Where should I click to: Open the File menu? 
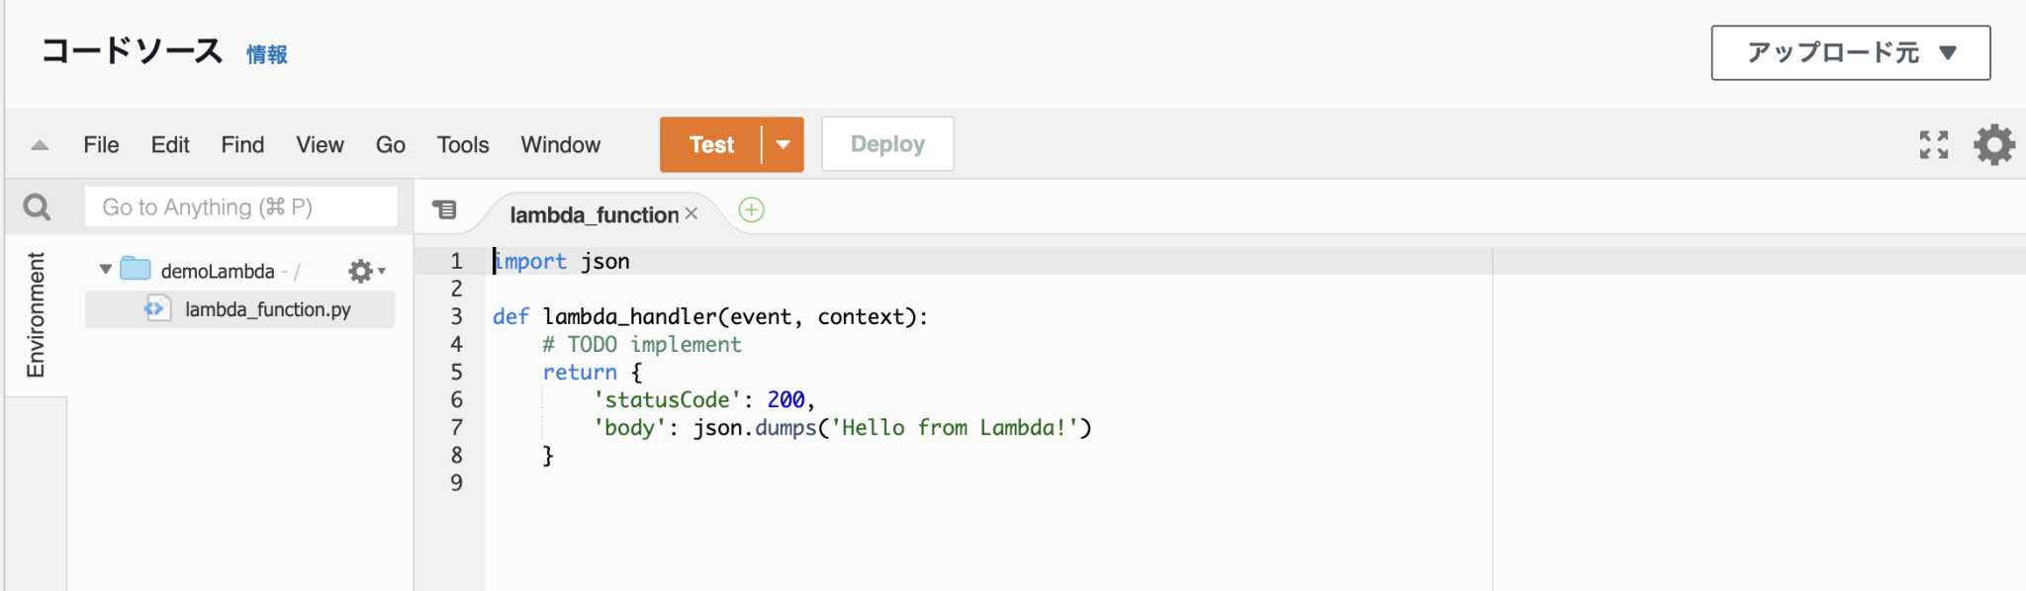pyautogui.click(x=101, y=145)
